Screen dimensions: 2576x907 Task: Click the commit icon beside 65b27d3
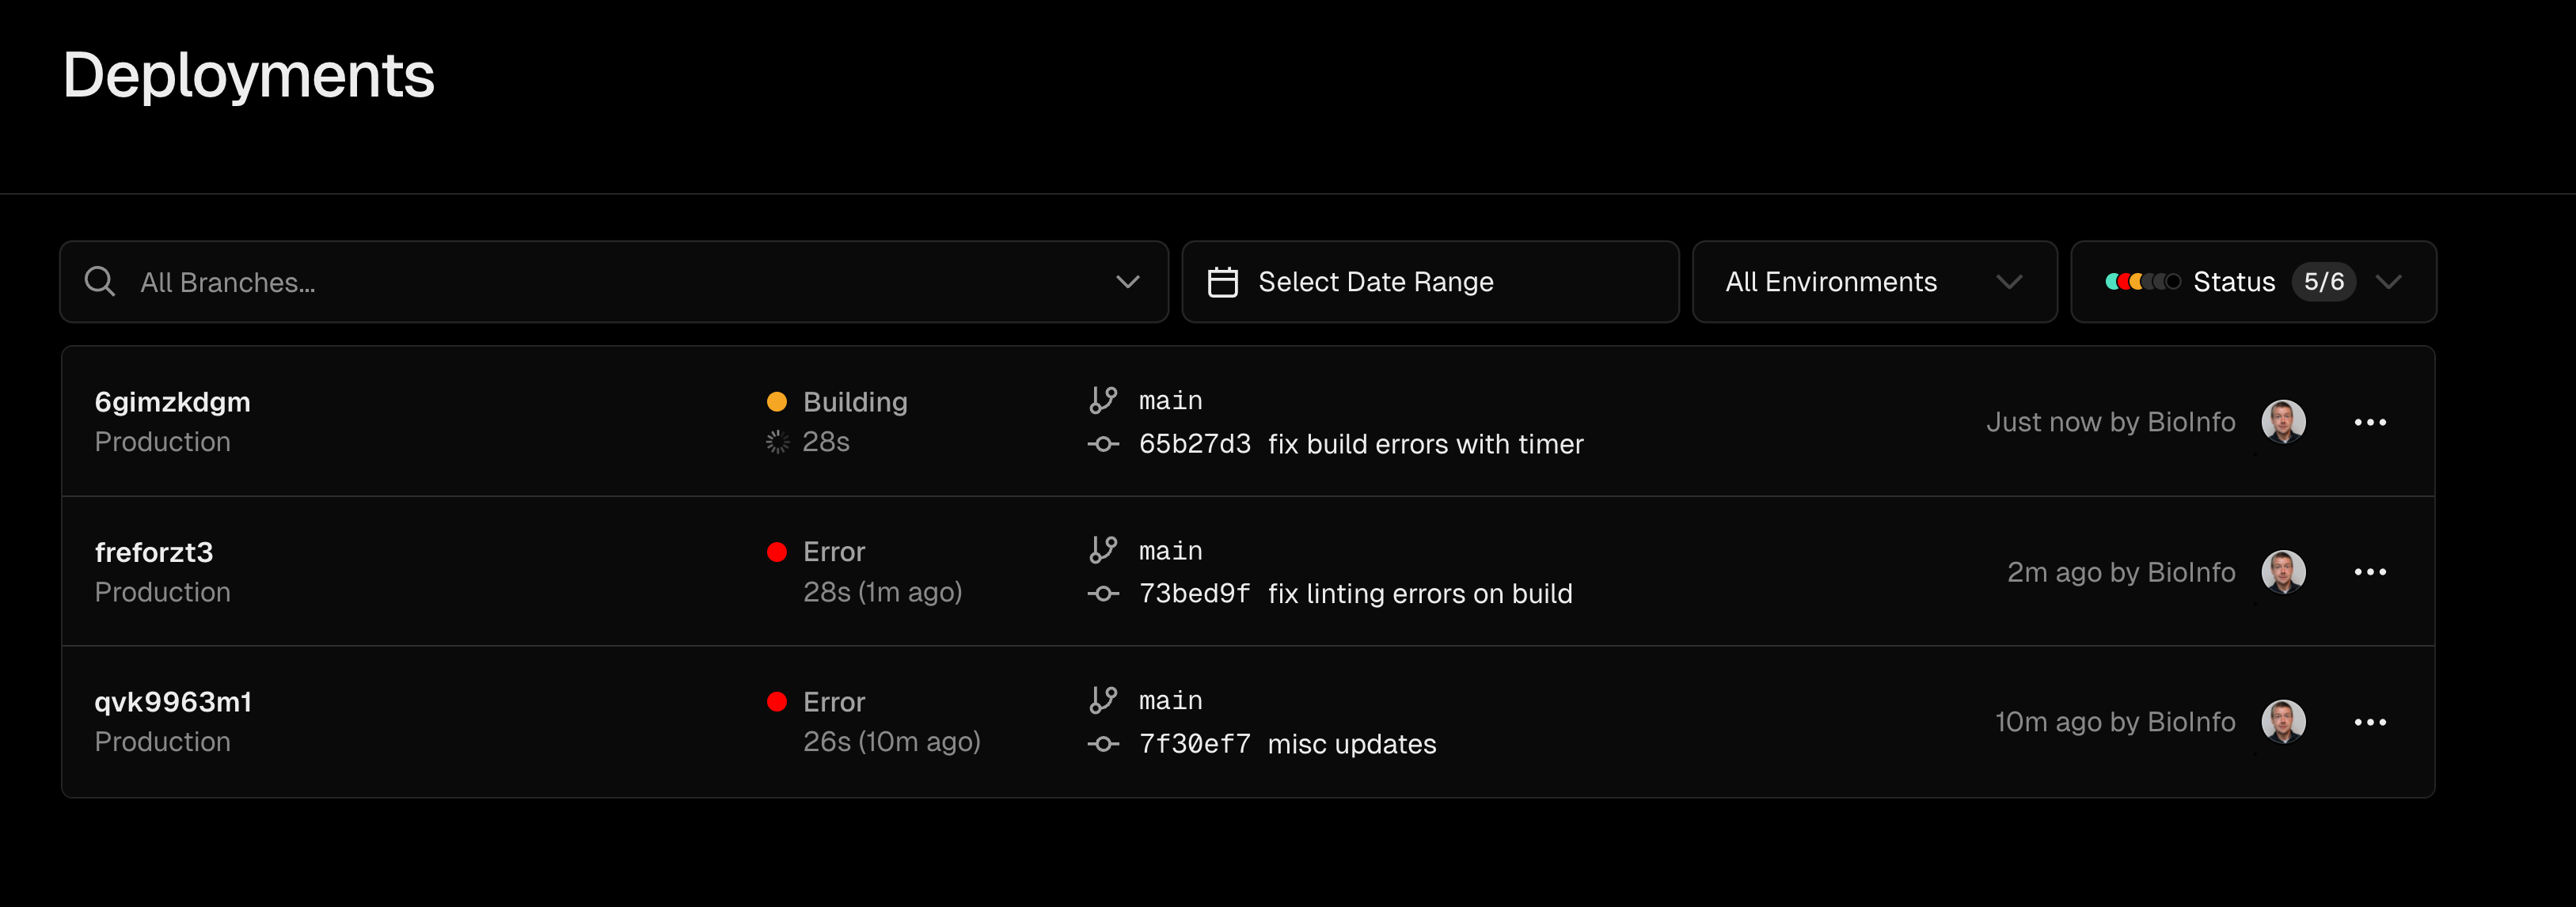click(1103, 444)
